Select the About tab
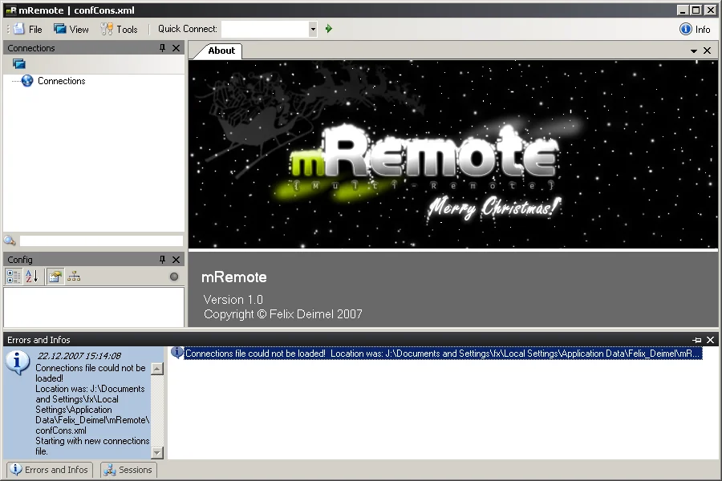The image size is (722, 481). pos(221,51)
